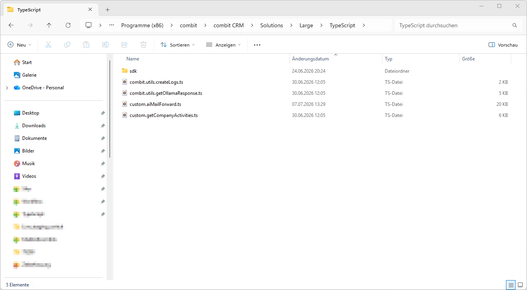Click the This PC monitor icon in address bar
527x290 pixels.
pyautogui.click(x=88, y=25)
